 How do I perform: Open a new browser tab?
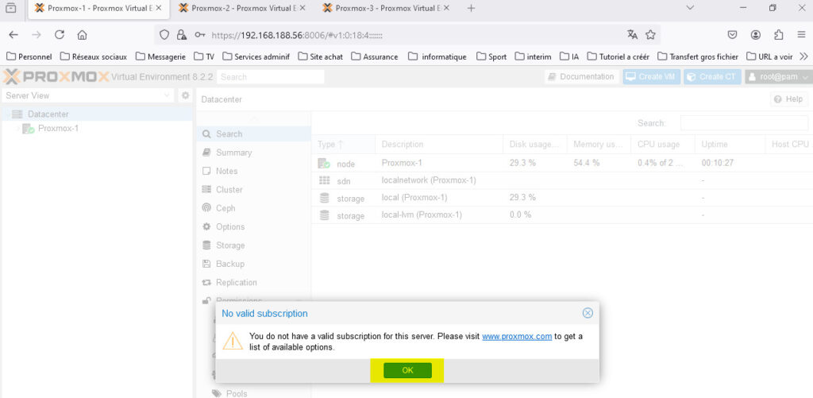click(471, 8)
